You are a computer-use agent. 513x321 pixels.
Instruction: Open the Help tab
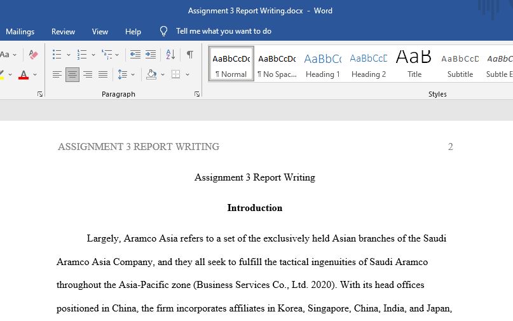point(133,31)
